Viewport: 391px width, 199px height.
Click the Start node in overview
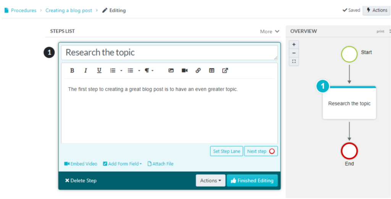pos(349,54)
